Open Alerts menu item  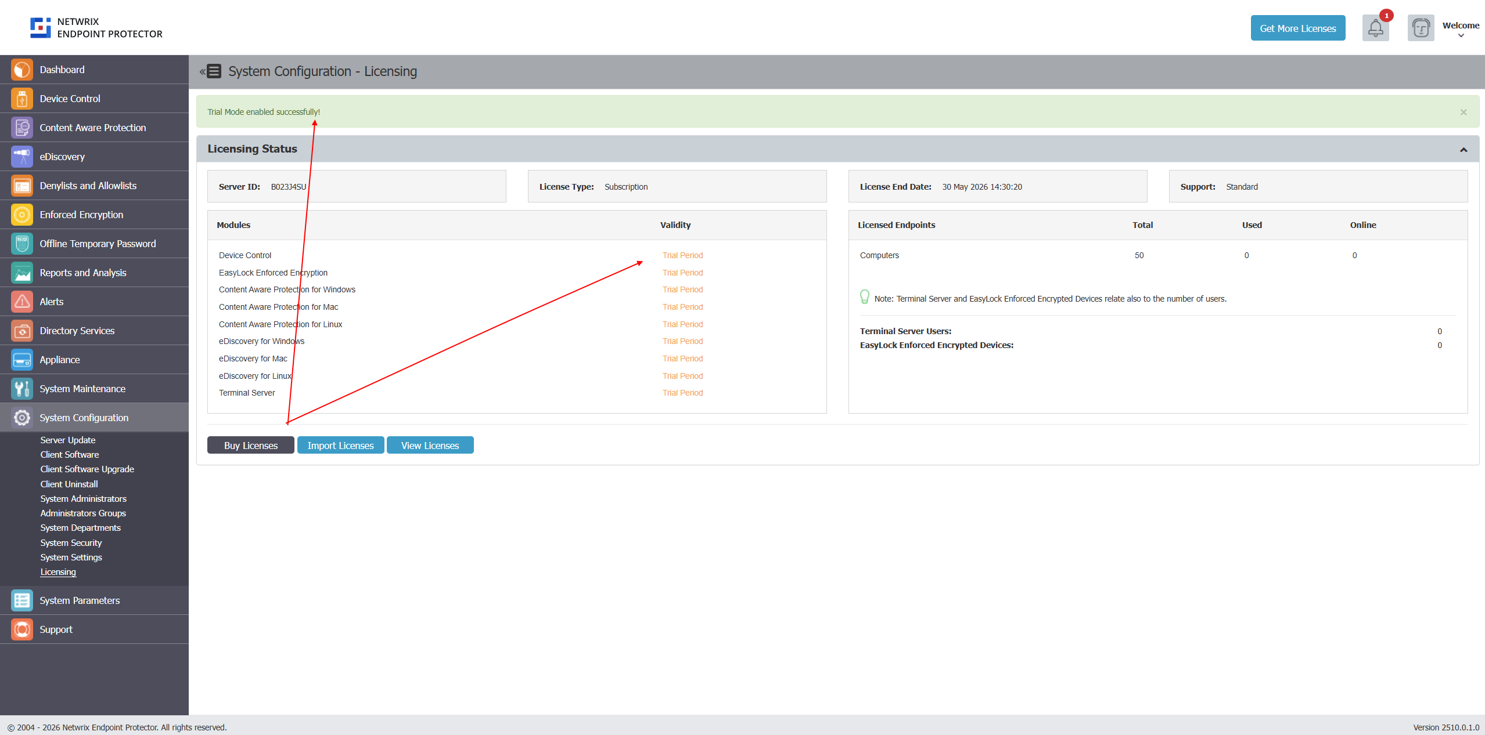click(94, 302)
